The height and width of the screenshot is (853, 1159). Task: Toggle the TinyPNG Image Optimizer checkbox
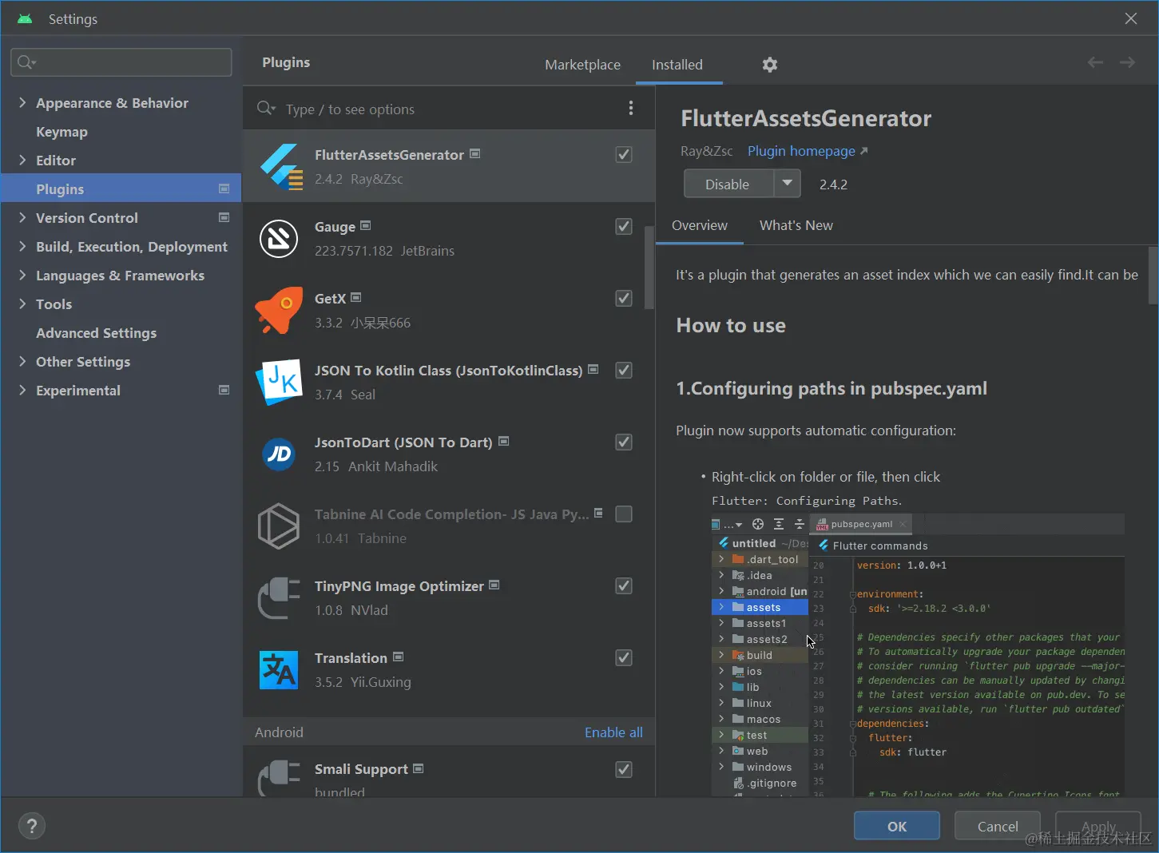point(624,585)
